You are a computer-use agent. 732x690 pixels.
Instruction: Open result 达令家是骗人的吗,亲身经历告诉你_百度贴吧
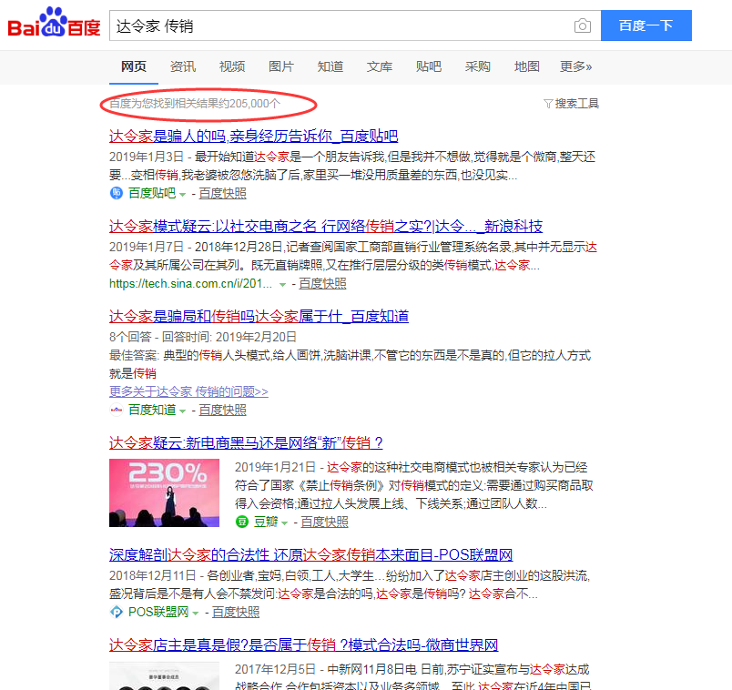tap(253, 137)
